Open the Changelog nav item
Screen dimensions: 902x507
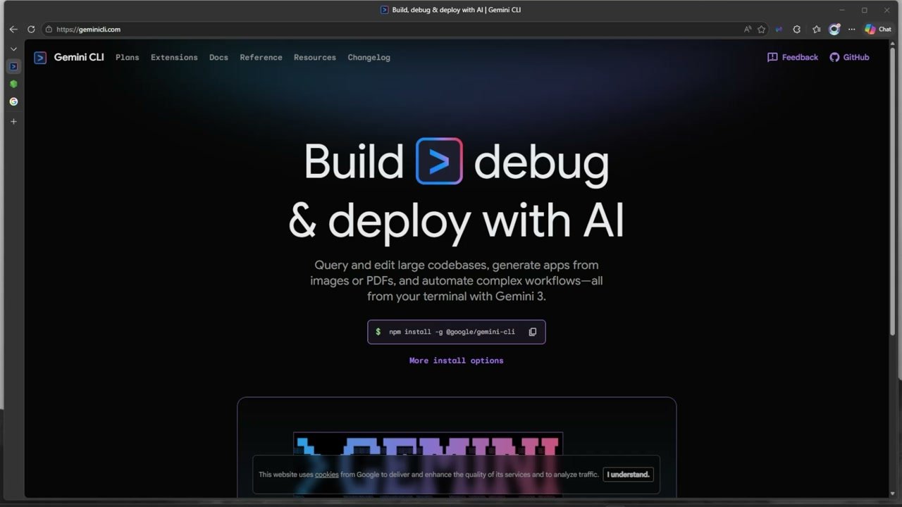[369, 58]
